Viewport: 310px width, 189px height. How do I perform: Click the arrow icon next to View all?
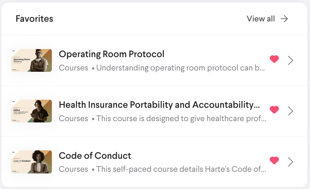(284, 19)
